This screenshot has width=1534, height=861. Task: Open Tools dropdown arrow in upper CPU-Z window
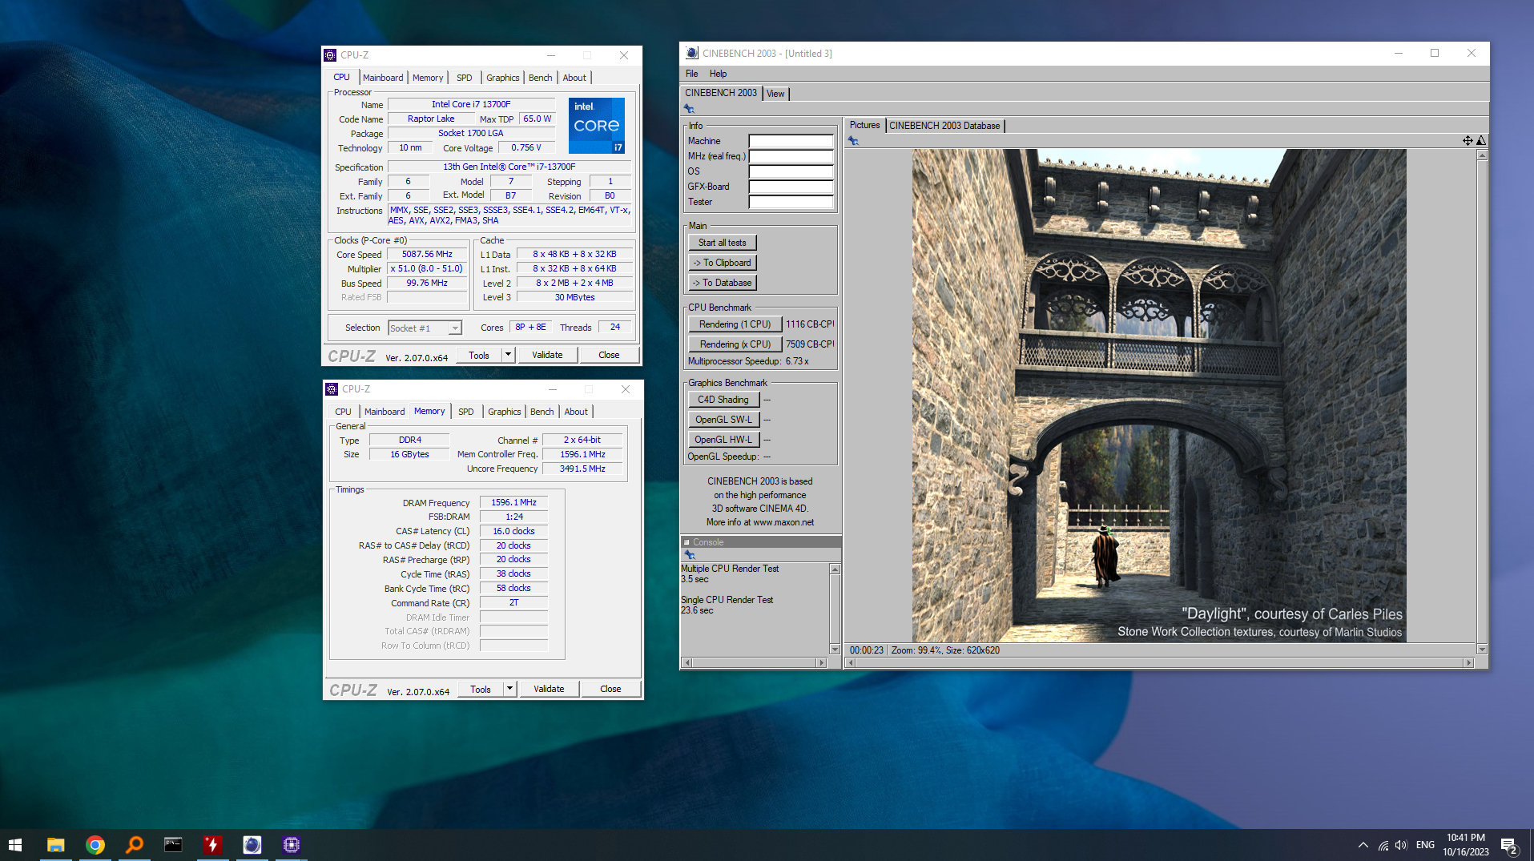tap(508, 355)
